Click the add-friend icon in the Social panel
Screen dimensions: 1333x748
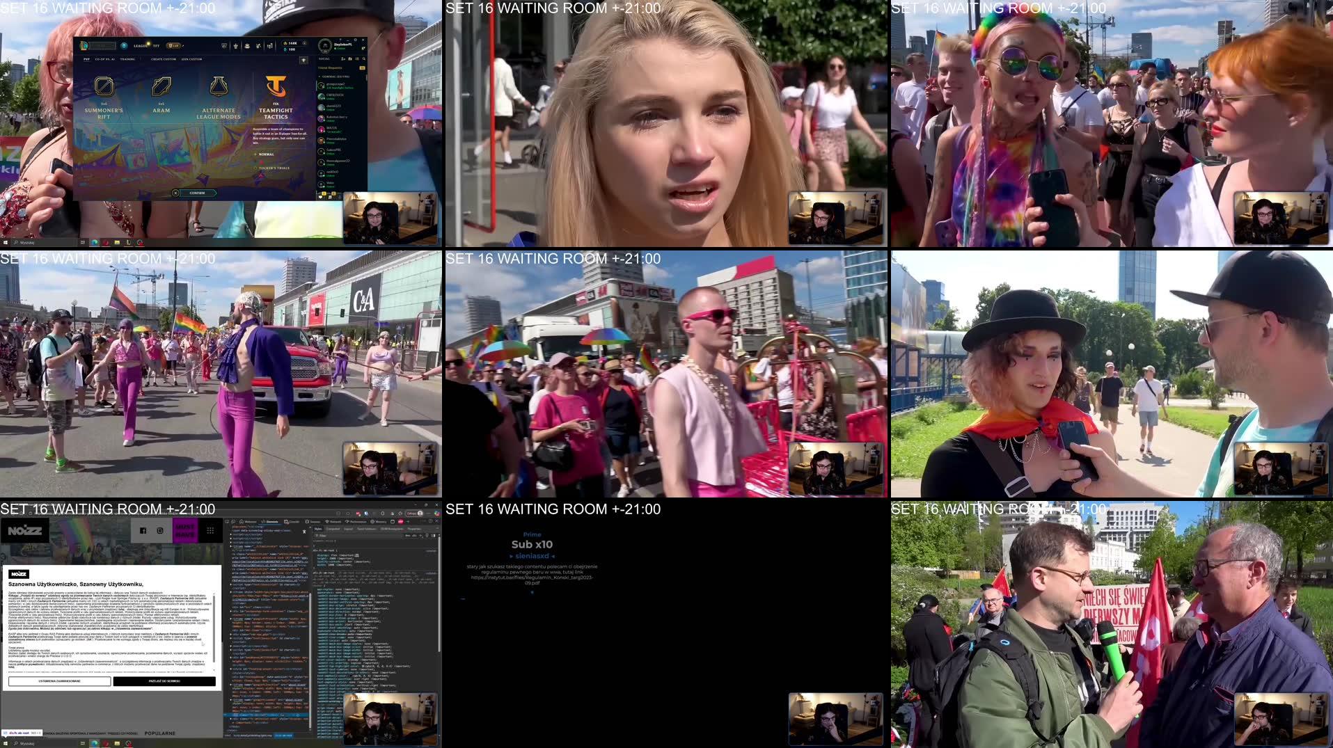[x=343, y=58]
